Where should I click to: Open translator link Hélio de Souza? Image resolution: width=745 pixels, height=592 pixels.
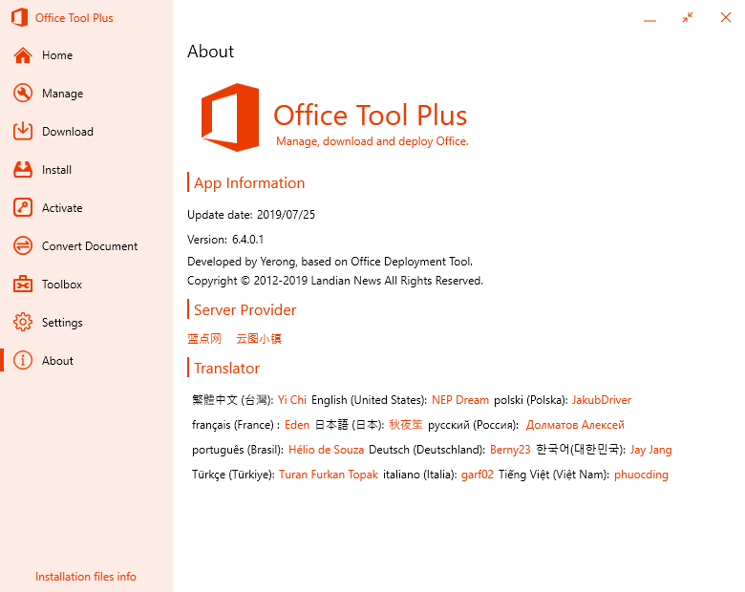[326, 450]
